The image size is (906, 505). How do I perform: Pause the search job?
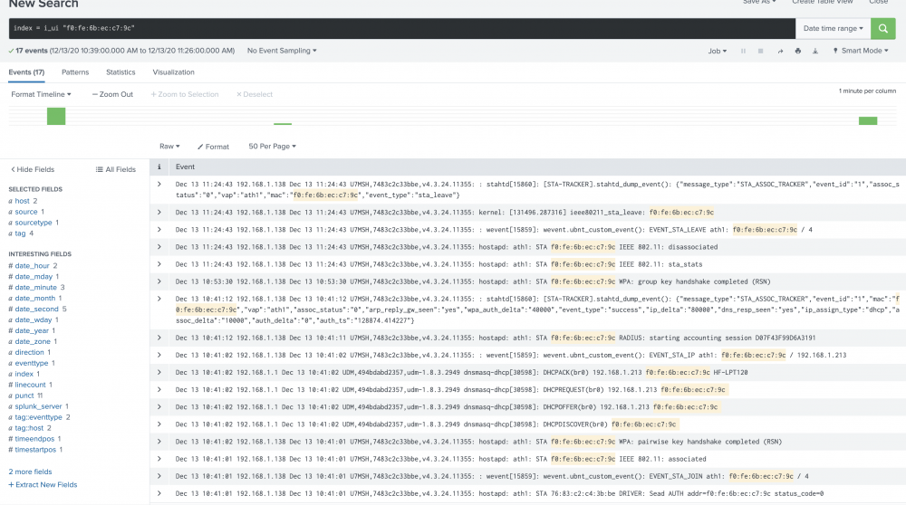(744, 52)
